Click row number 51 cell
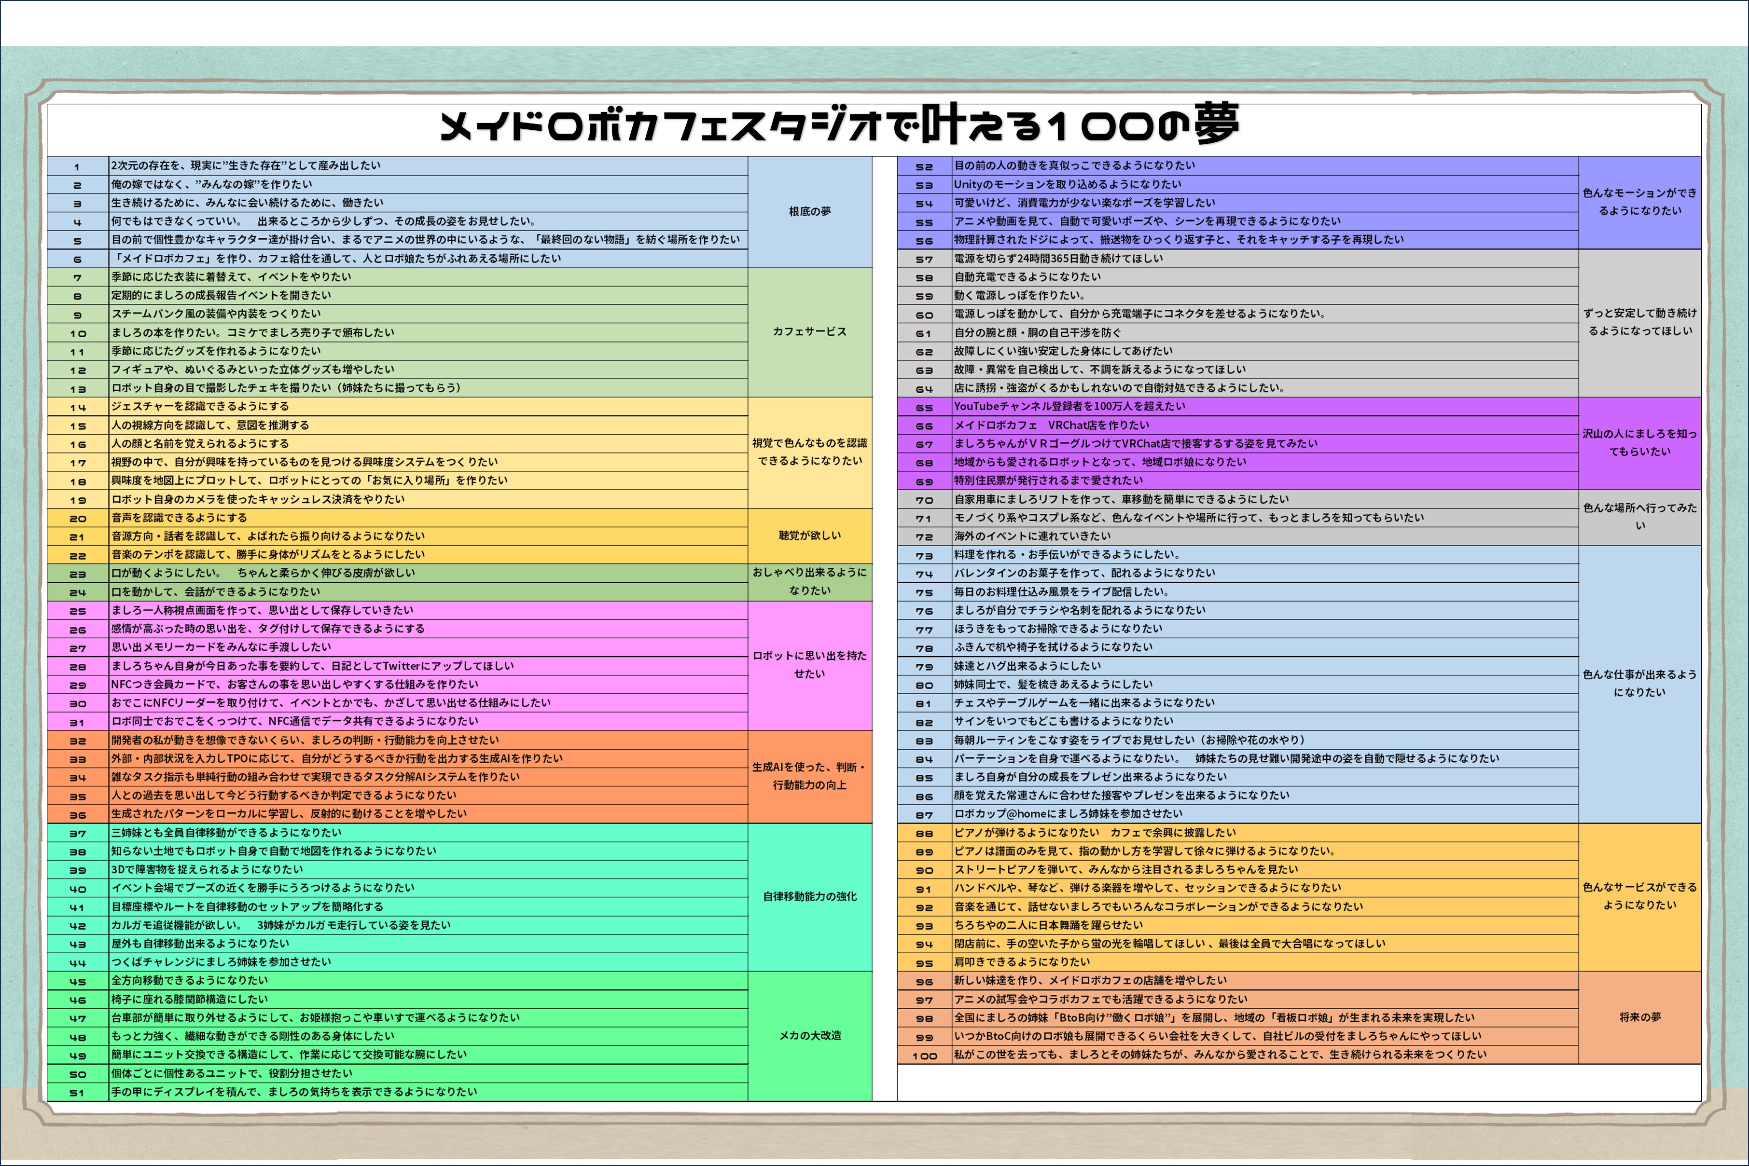The image size is (1749, 1166). tap(77, 1092)
